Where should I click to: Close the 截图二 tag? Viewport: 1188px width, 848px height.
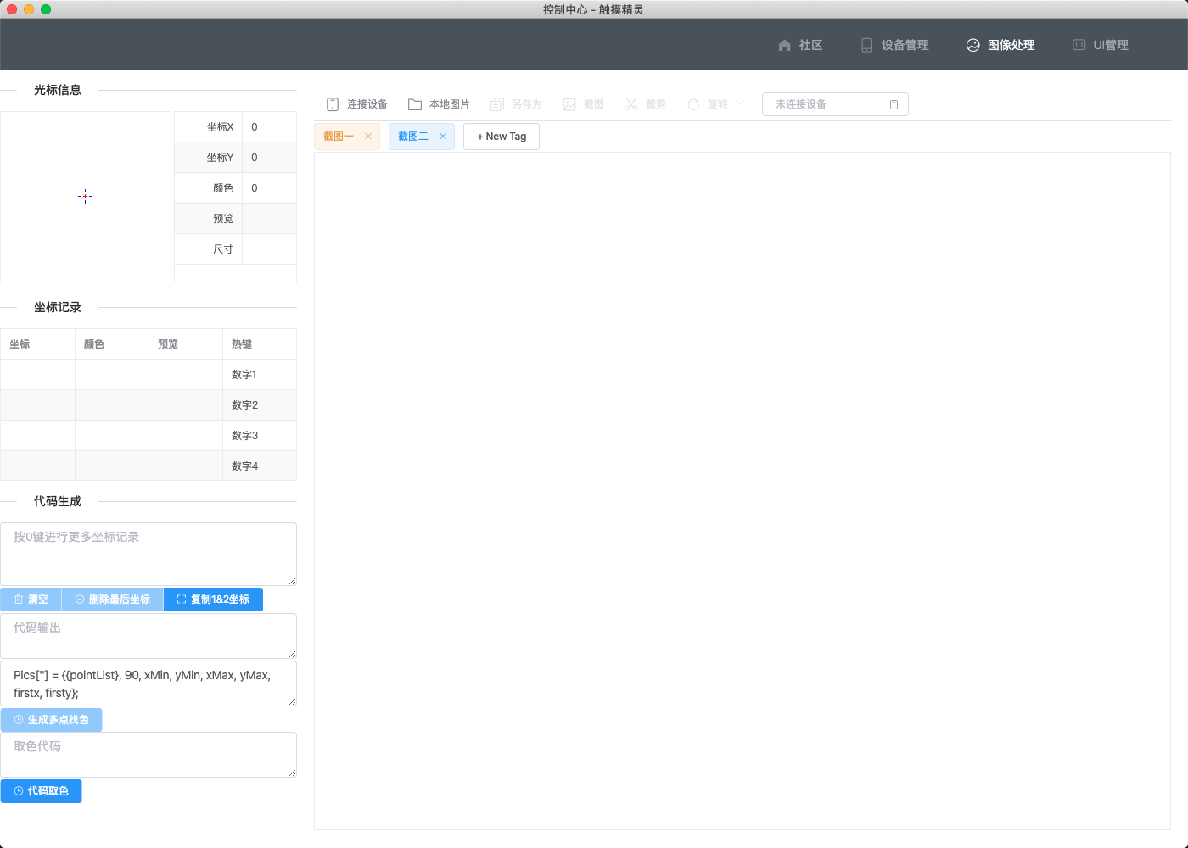(443, 137)
